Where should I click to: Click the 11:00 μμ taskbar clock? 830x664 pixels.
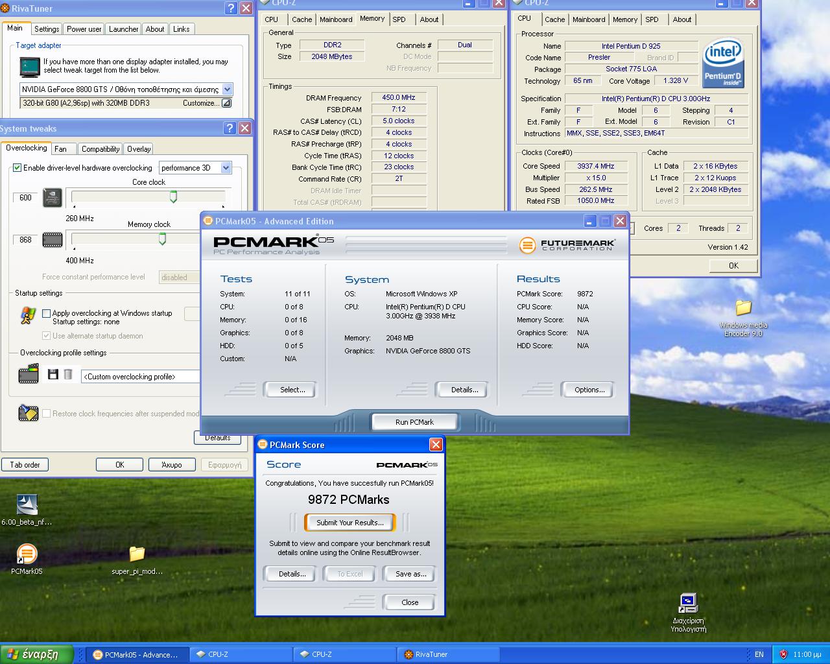coord(807,654)
